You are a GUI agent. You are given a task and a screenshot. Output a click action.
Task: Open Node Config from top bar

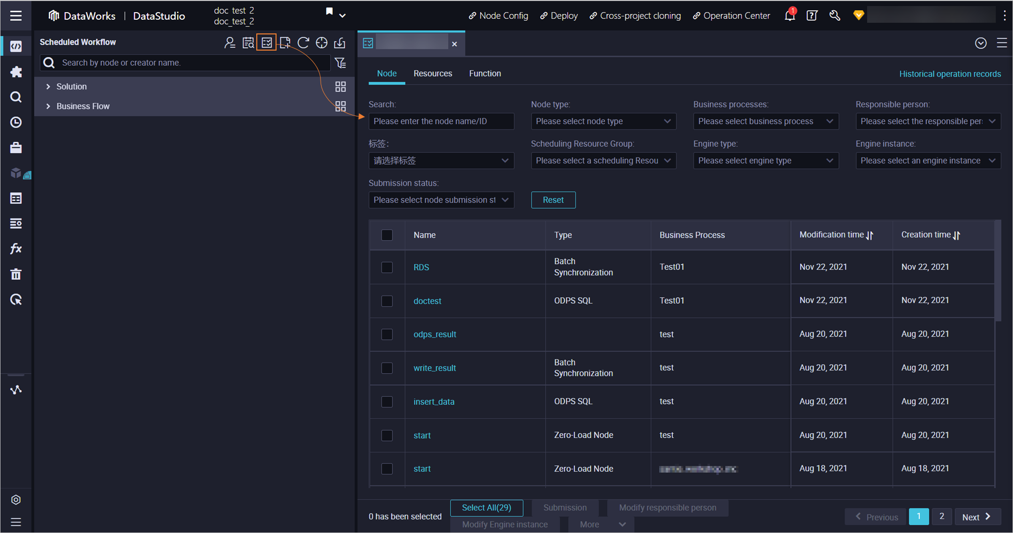[x=498, y=16]
